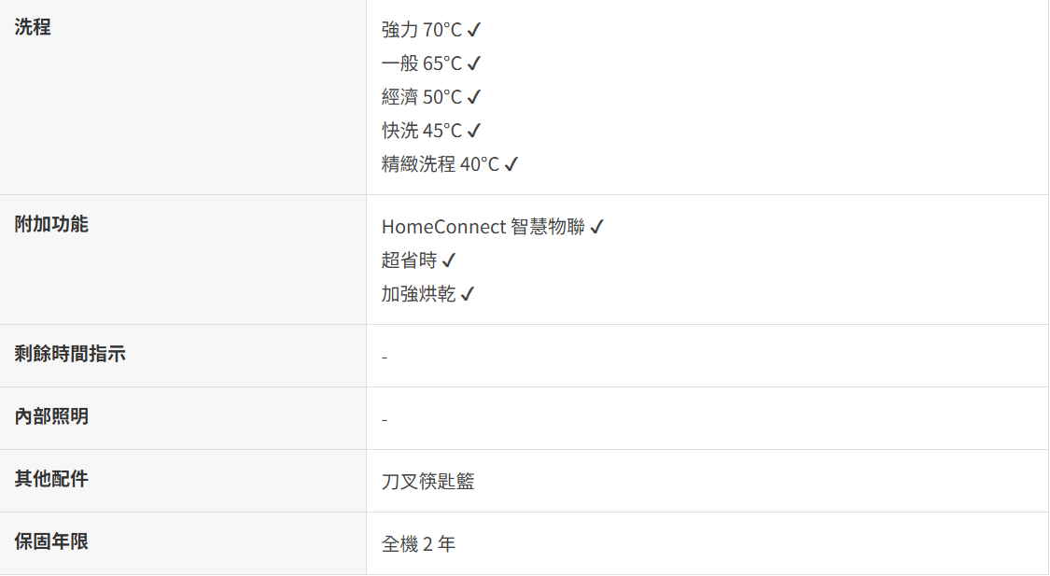Screen dimensions: 1050x576
Task: Click the checkmark next to 強力 70°C
Action: [474, 30]
